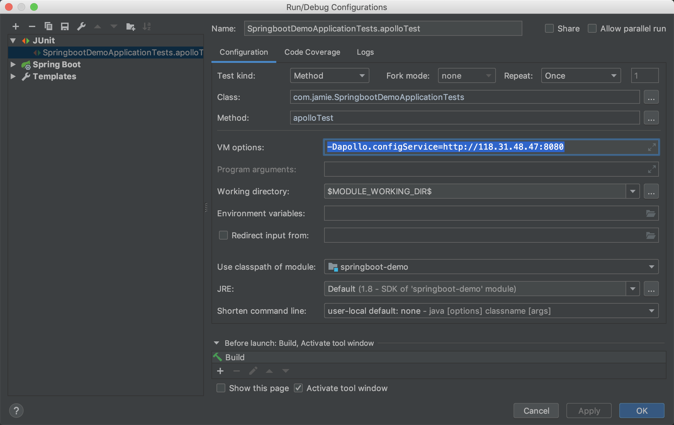Switch to the Code Coverage tab

(312, 52)
